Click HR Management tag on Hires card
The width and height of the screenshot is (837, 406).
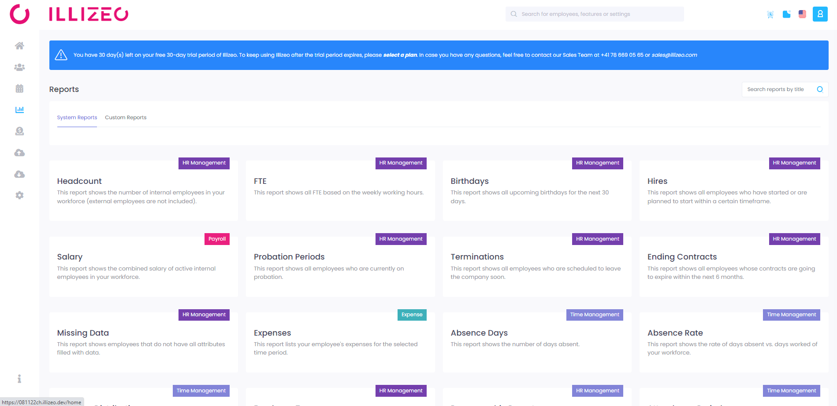pos(795,163)
